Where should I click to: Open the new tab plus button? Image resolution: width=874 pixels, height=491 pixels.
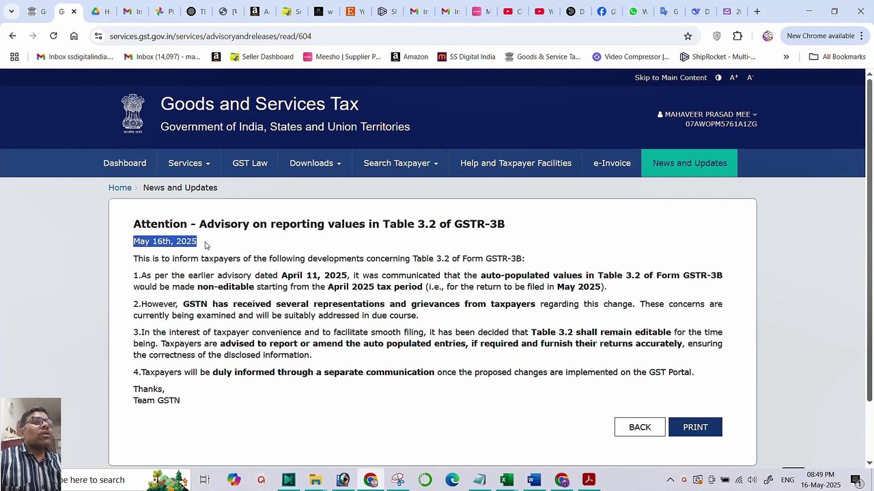pyautogui.click(x=757, y=11)
